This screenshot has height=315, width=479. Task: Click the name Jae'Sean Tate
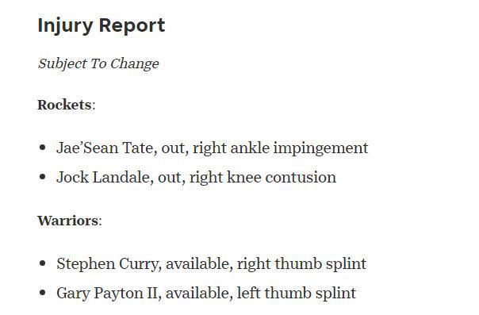coord(105,148)
